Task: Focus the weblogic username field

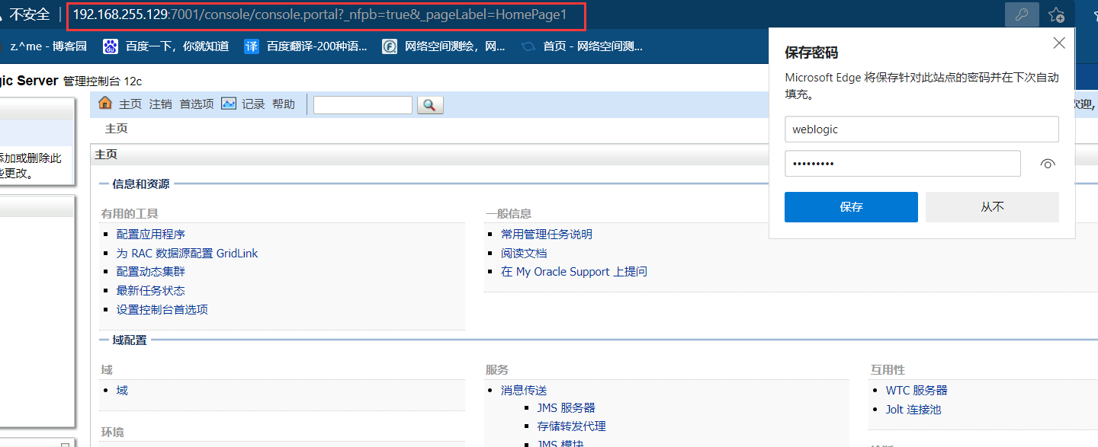Action: point(922,129)
